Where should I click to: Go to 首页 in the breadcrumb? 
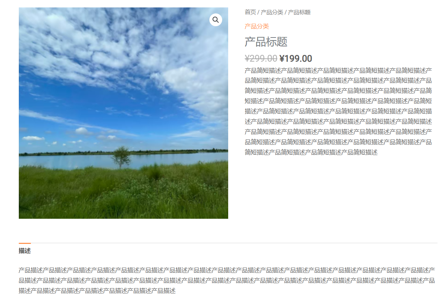(250, 12)
